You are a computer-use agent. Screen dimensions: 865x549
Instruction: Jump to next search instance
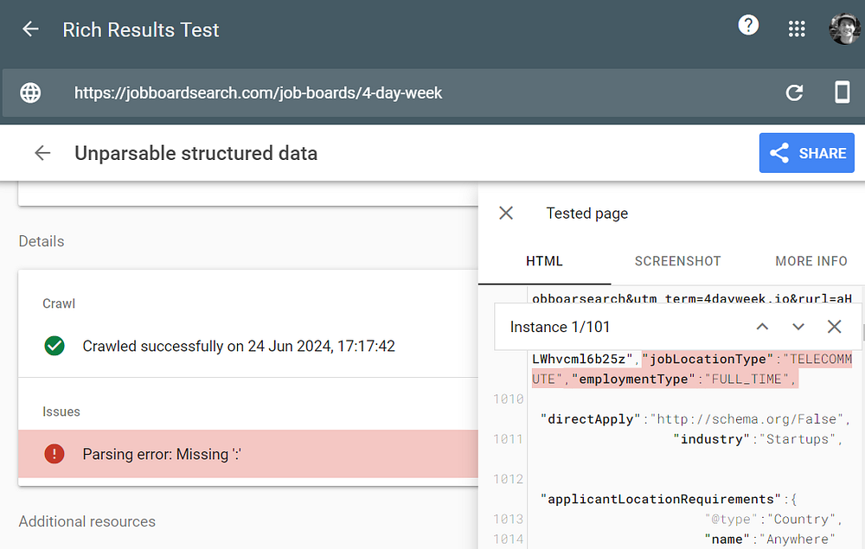point(798,327)
